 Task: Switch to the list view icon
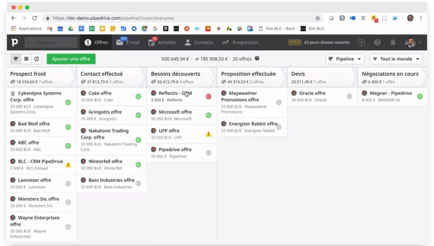pos(26,59)
